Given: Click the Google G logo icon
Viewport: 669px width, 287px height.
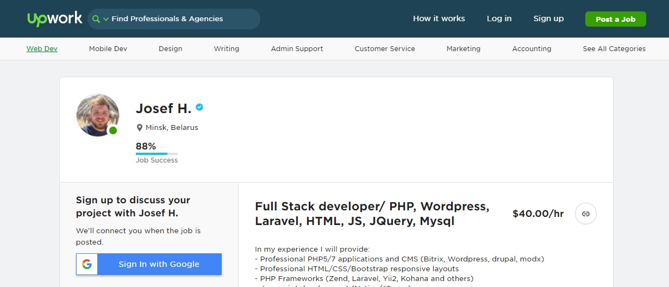Looking at the screenshot, I should (x=87, y=264).
